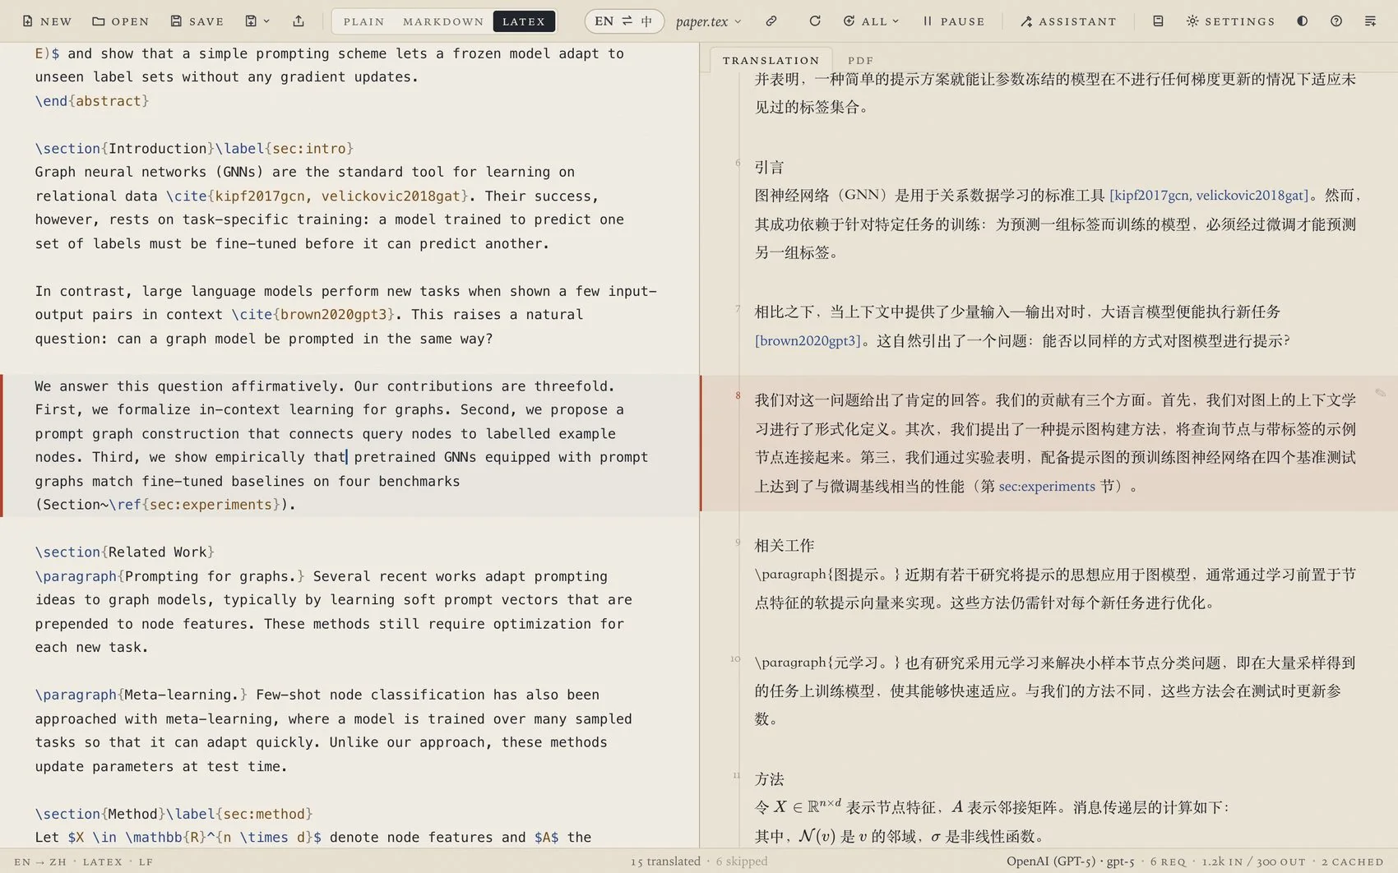Click the '方法' heading in translation
This screenshot has height=873, width=1398.
pyautogui.click(x=770, y=779)
